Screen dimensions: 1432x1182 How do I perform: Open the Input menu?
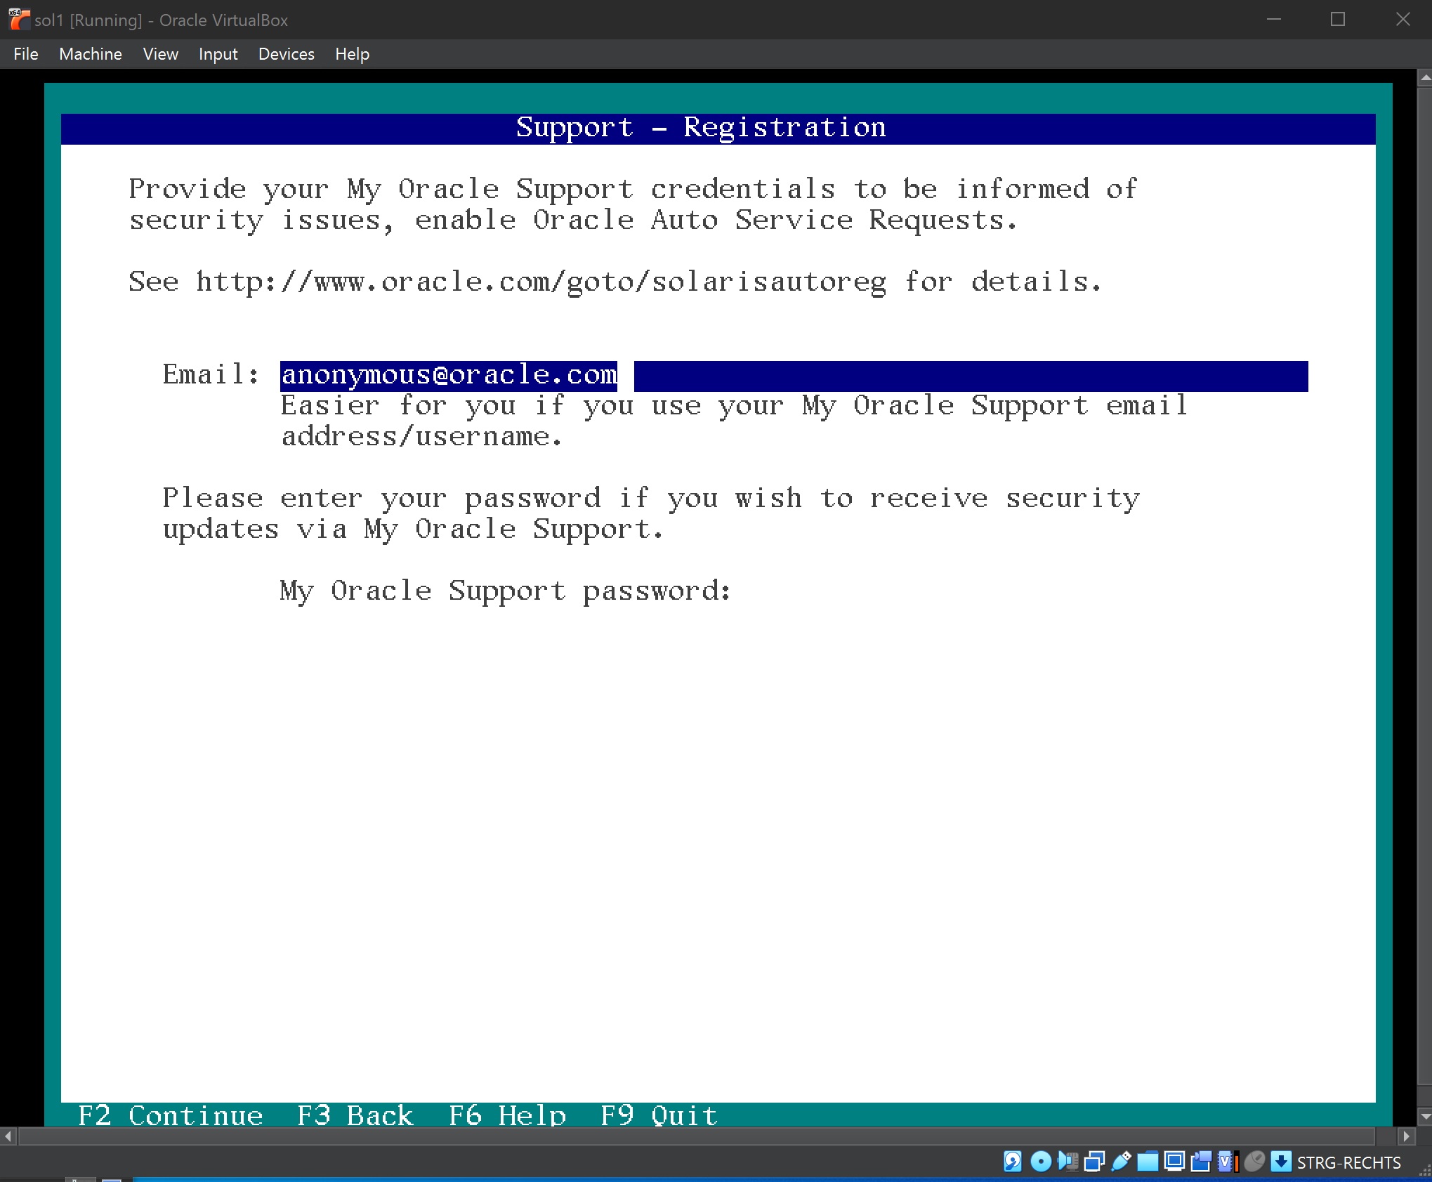[x=218, y=54]
